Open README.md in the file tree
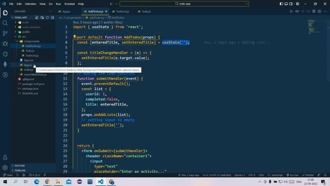The width and height of the screenshot is (330, 186). tap(30, 94)
